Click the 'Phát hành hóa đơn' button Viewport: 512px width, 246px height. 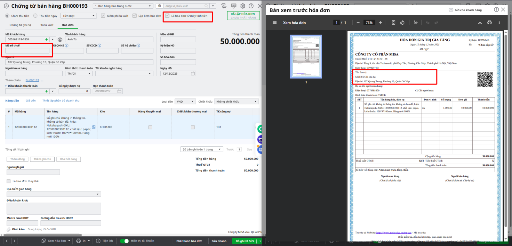point(189,241)
